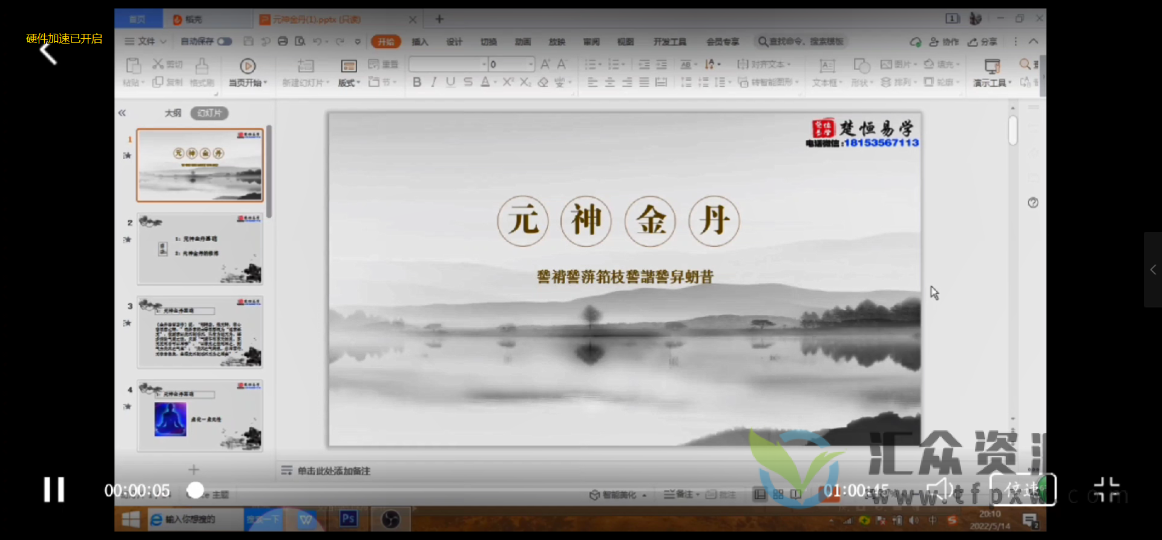This screenshot has height=540, width=1162.
Task: Select slide 3 thumbnail
Action: click(200, 332)
